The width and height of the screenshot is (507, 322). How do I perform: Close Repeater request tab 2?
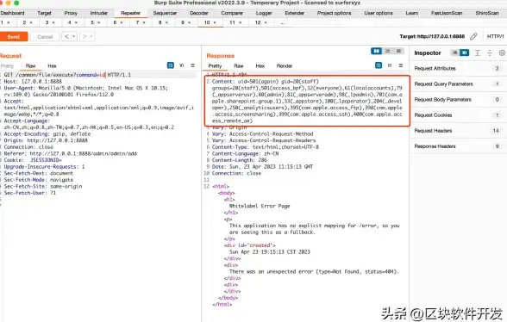click(x=31, y=22)
